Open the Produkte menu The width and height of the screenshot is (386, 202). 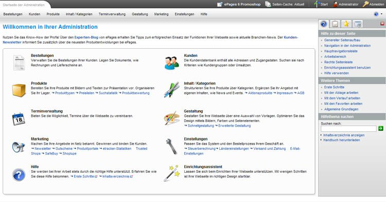point(53,14)
